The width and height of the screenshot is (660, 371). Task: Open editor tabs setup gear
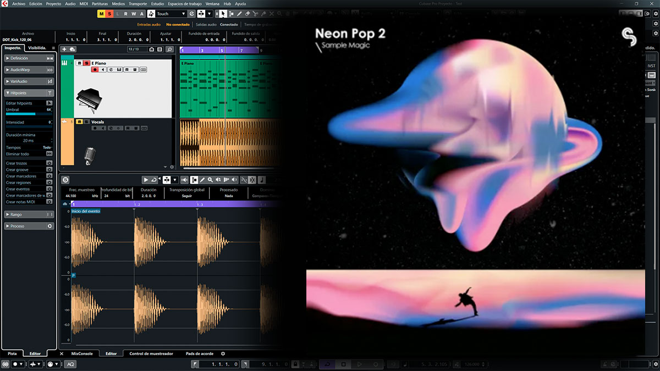coord(223,353)
